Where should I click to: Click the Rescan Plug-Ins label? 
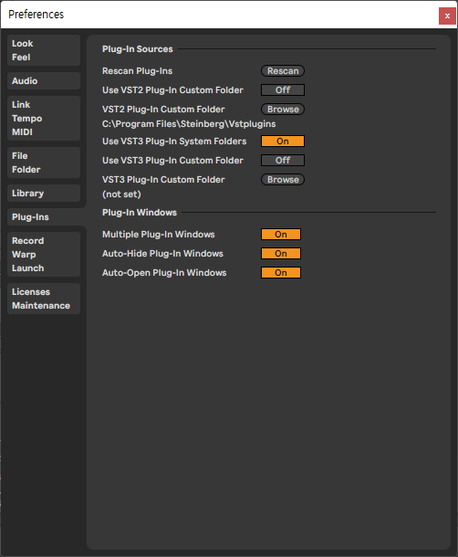[x=138, y=71]
